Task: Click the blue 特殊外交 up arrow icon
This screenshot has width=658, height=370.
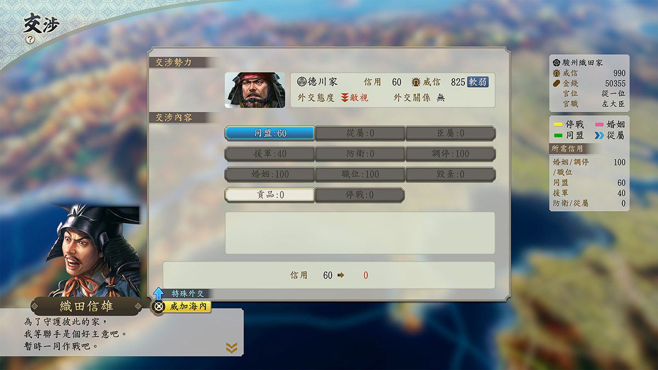Action: [x=158, y=293]
